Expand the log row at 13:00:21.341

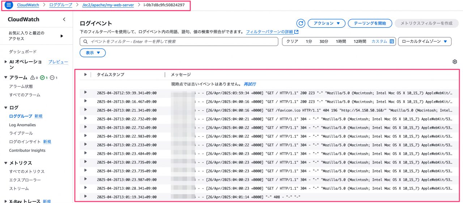pyautogui.click(x=85, y=110)
